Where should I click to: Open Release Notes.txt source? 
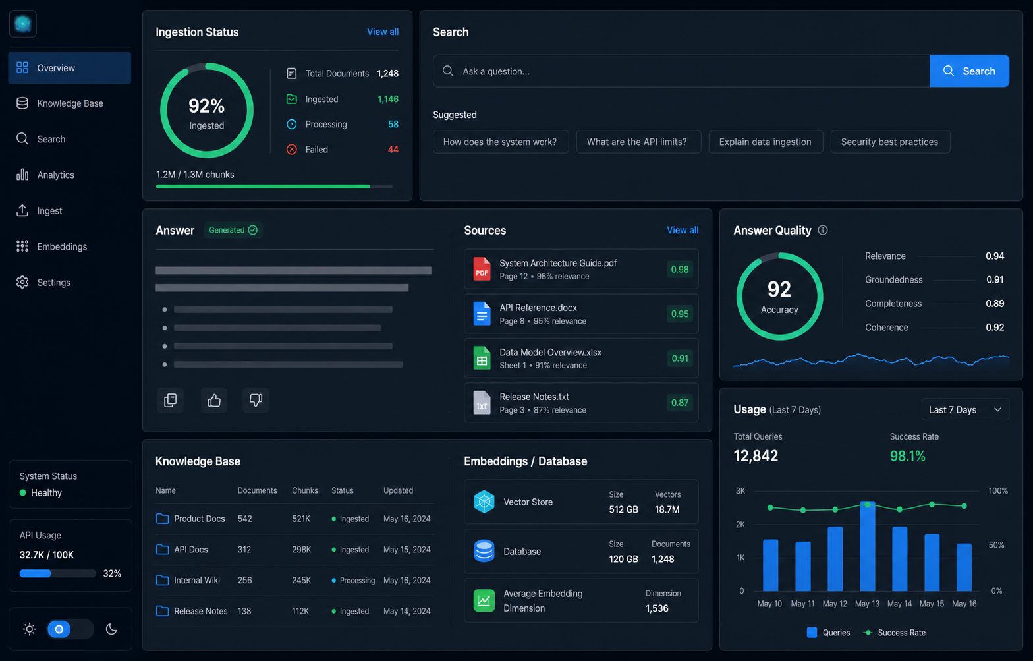(581, 403)
